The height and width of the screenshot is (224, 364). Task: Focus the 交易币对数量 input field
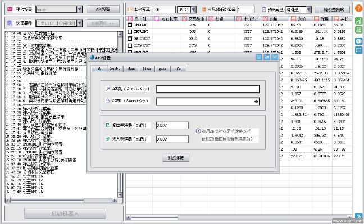pos(246,10)
